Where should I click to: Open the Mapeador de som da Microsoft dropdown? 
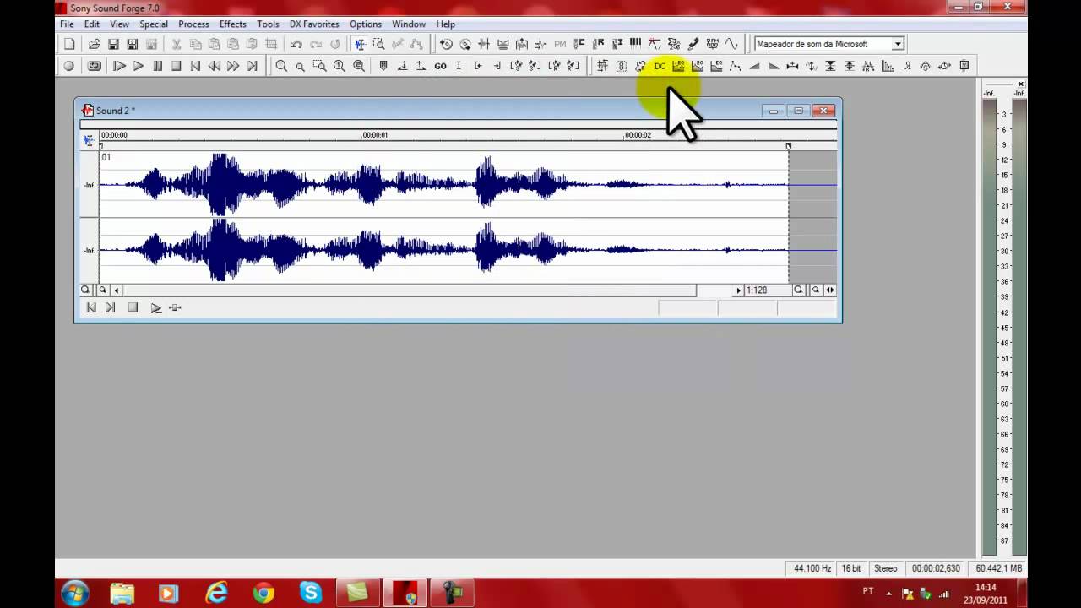(x=898, y=44)
